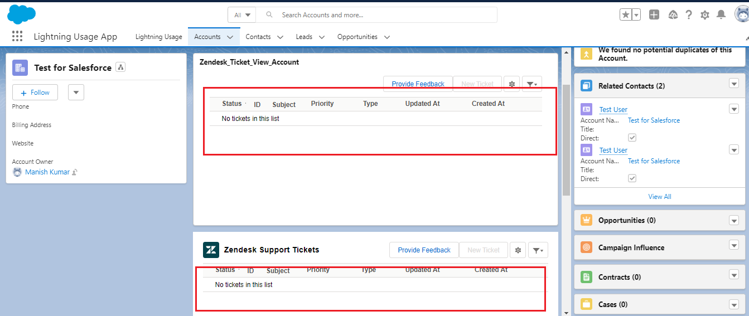This screenshot has height=316, width=749.
Task: Click the Follow button
Action: point(35,93)
